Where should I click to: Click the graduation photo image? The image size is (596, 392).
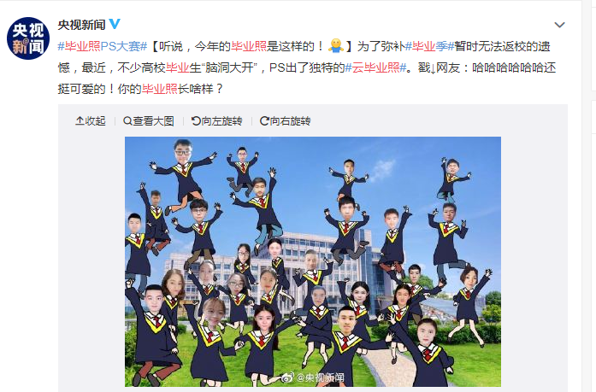tap(313, 261)
